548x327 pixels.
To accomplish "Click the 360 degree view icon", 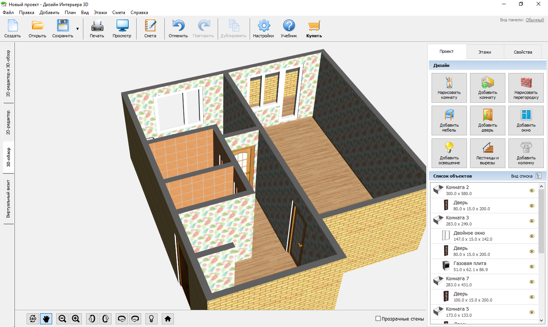I will [33, 319].
